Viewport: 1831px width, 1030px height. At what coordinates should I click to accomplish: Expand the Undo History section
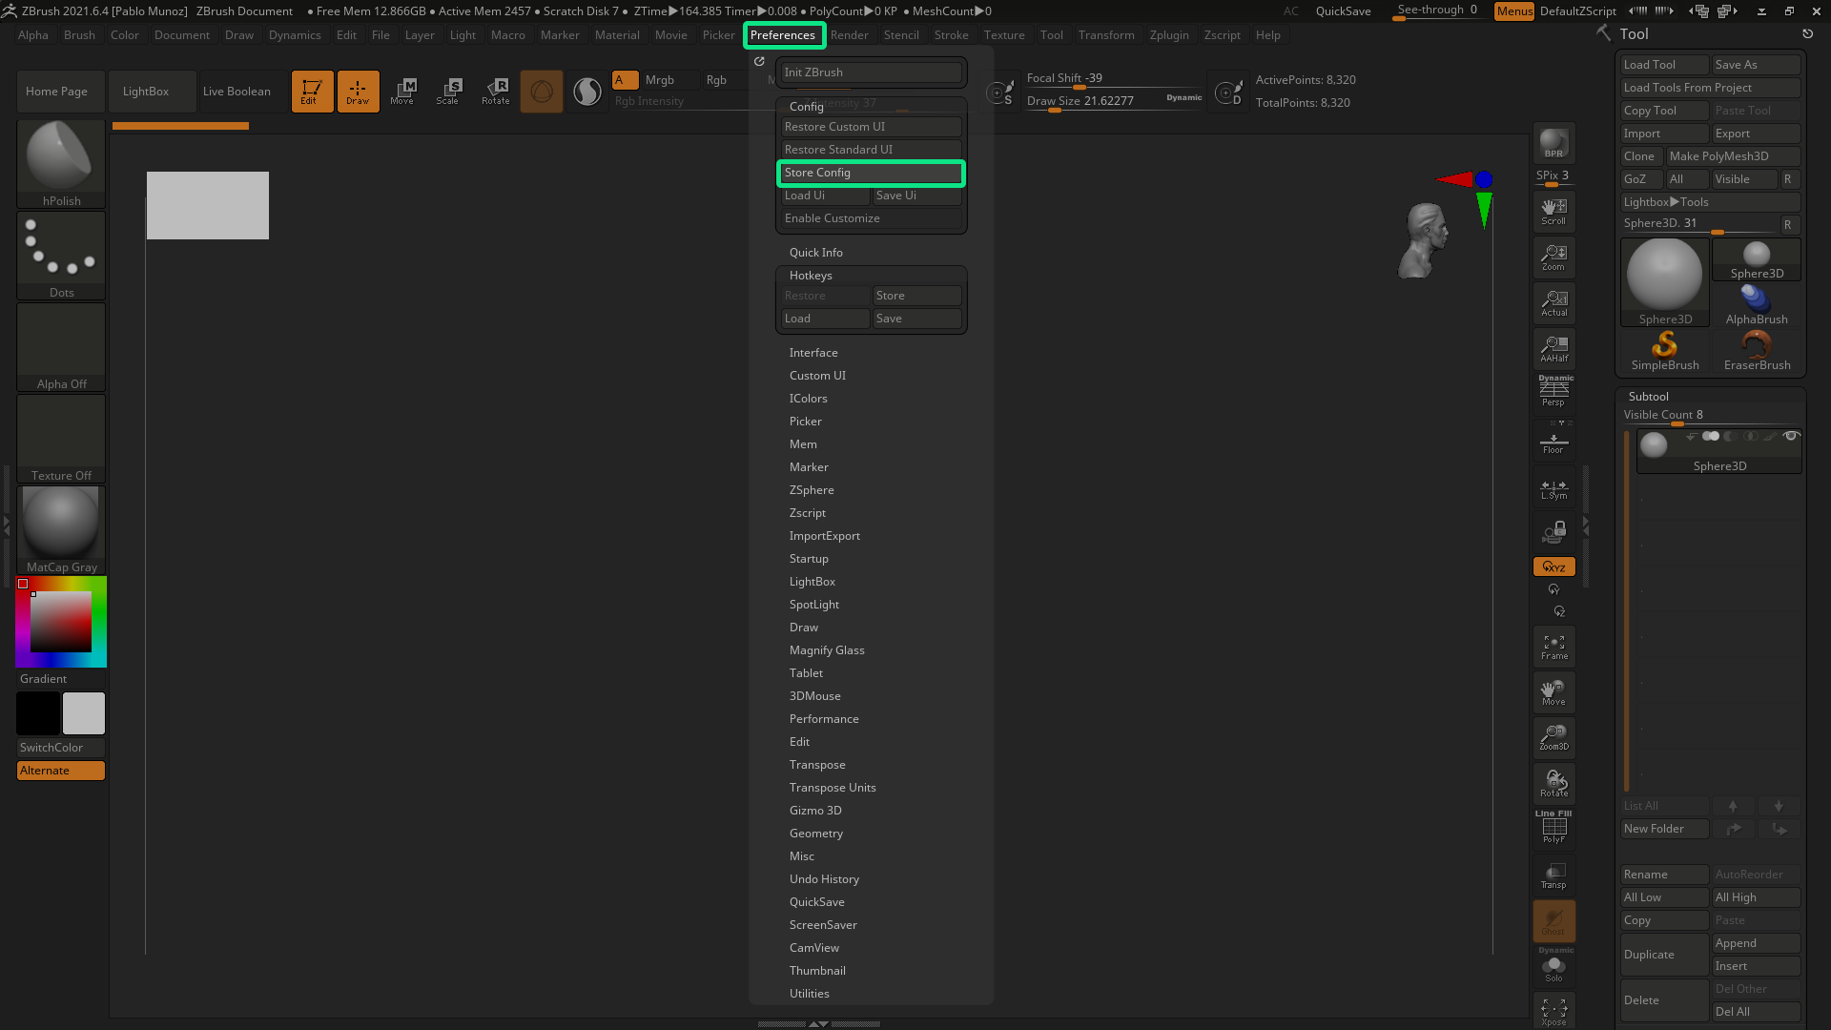pos(824,879)
